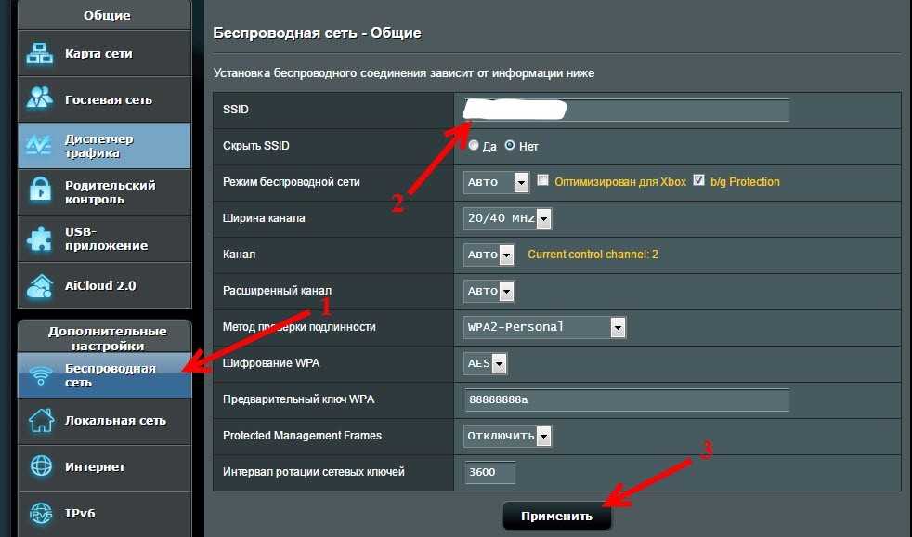Enable the Xbox optimization checkbox
Screen dimensions: 912x537
(x=544, y=181)
